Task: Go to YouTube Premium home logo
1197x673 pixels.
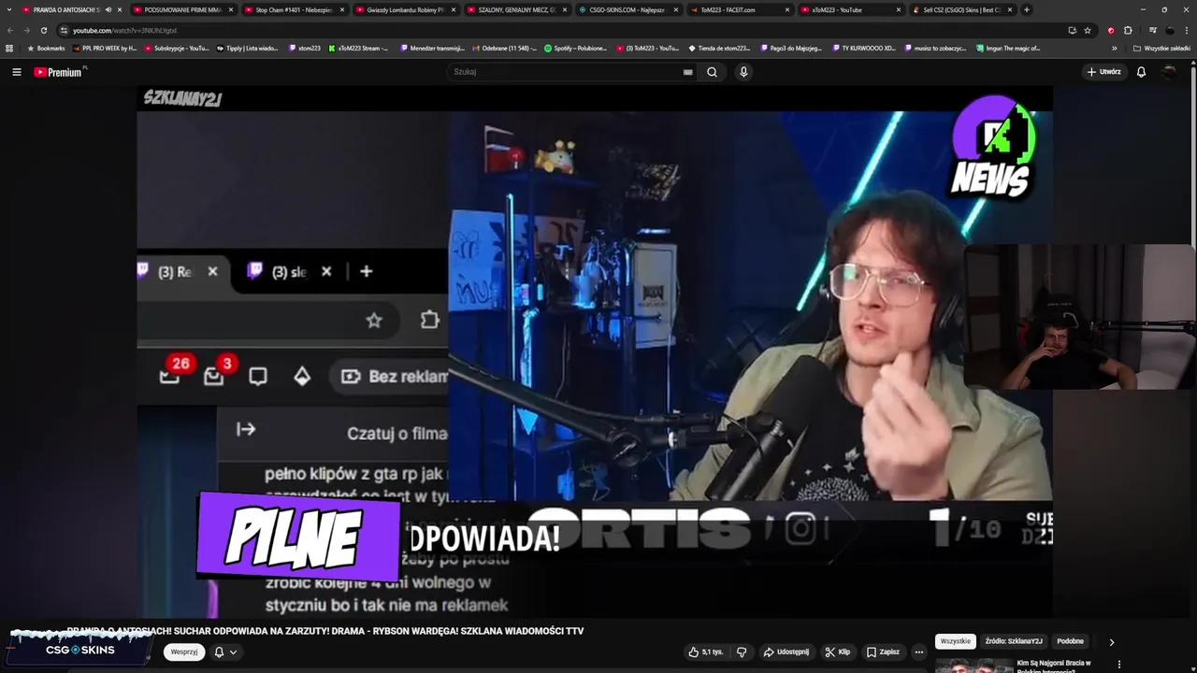Action: [60, 72]
